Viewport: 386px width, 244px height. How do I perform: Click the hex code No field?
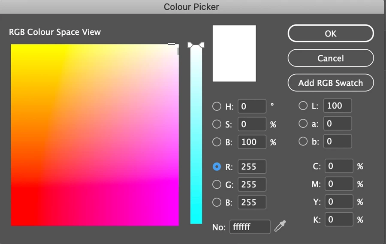pos(250,227)
